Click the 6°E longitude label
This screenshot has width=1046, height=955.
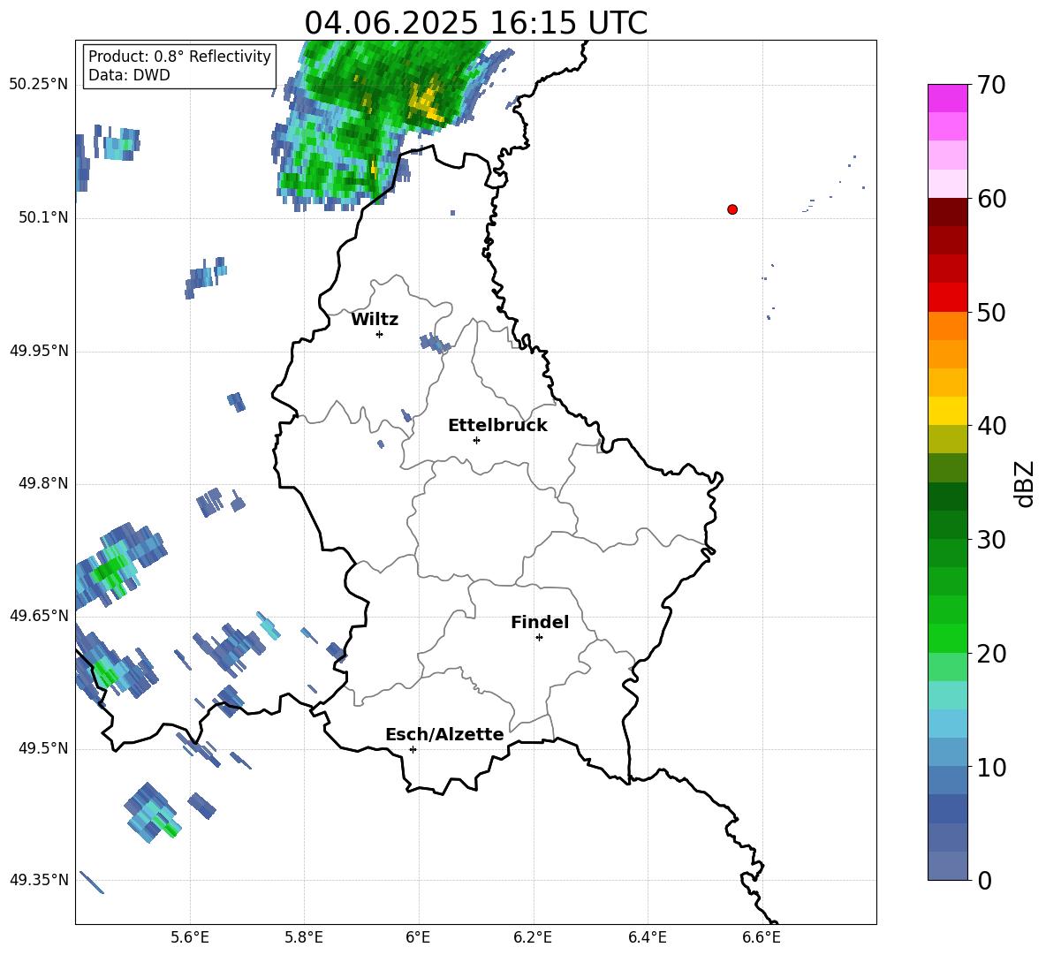418,937
